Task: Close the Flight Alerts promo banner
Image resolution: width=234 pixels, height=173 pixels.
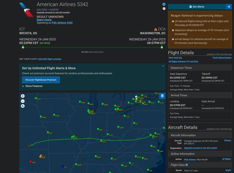Action: coord(163,66)
